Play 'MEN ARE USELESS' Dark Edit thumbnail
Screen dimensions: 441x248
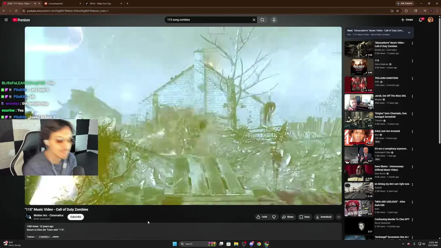pos(359,208)
